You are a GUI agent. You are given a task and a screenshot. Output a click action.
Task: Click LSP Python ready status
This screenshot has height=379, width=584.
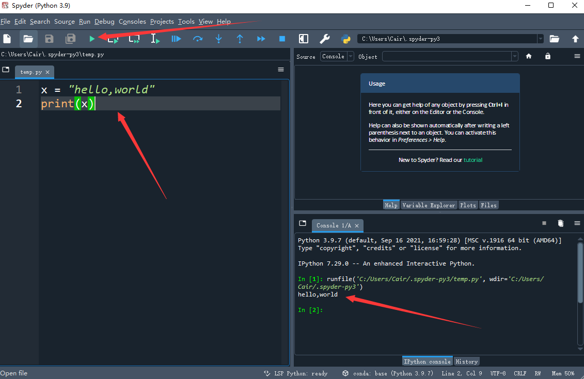pyautogui.click(x=296, y=373)
